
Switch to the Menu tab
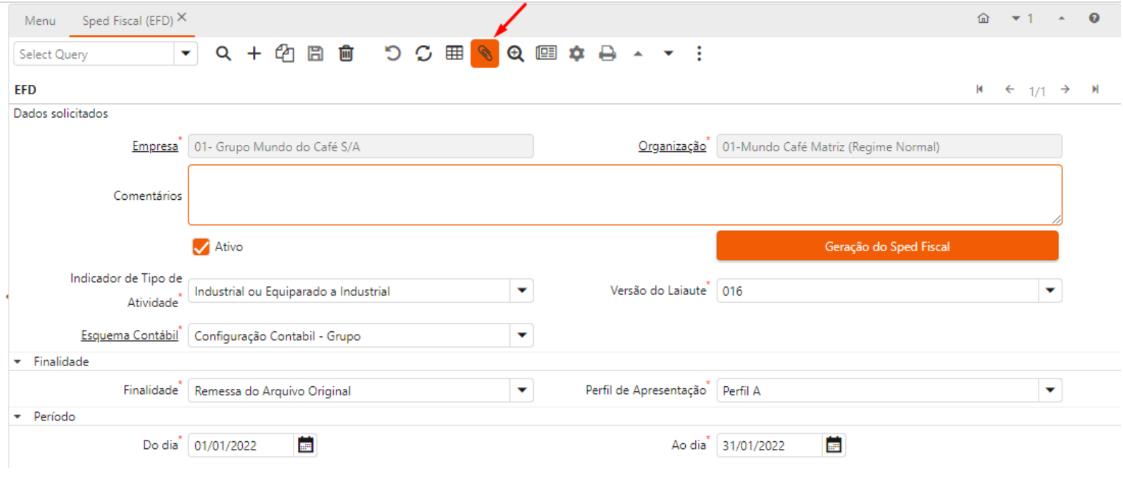40,21
